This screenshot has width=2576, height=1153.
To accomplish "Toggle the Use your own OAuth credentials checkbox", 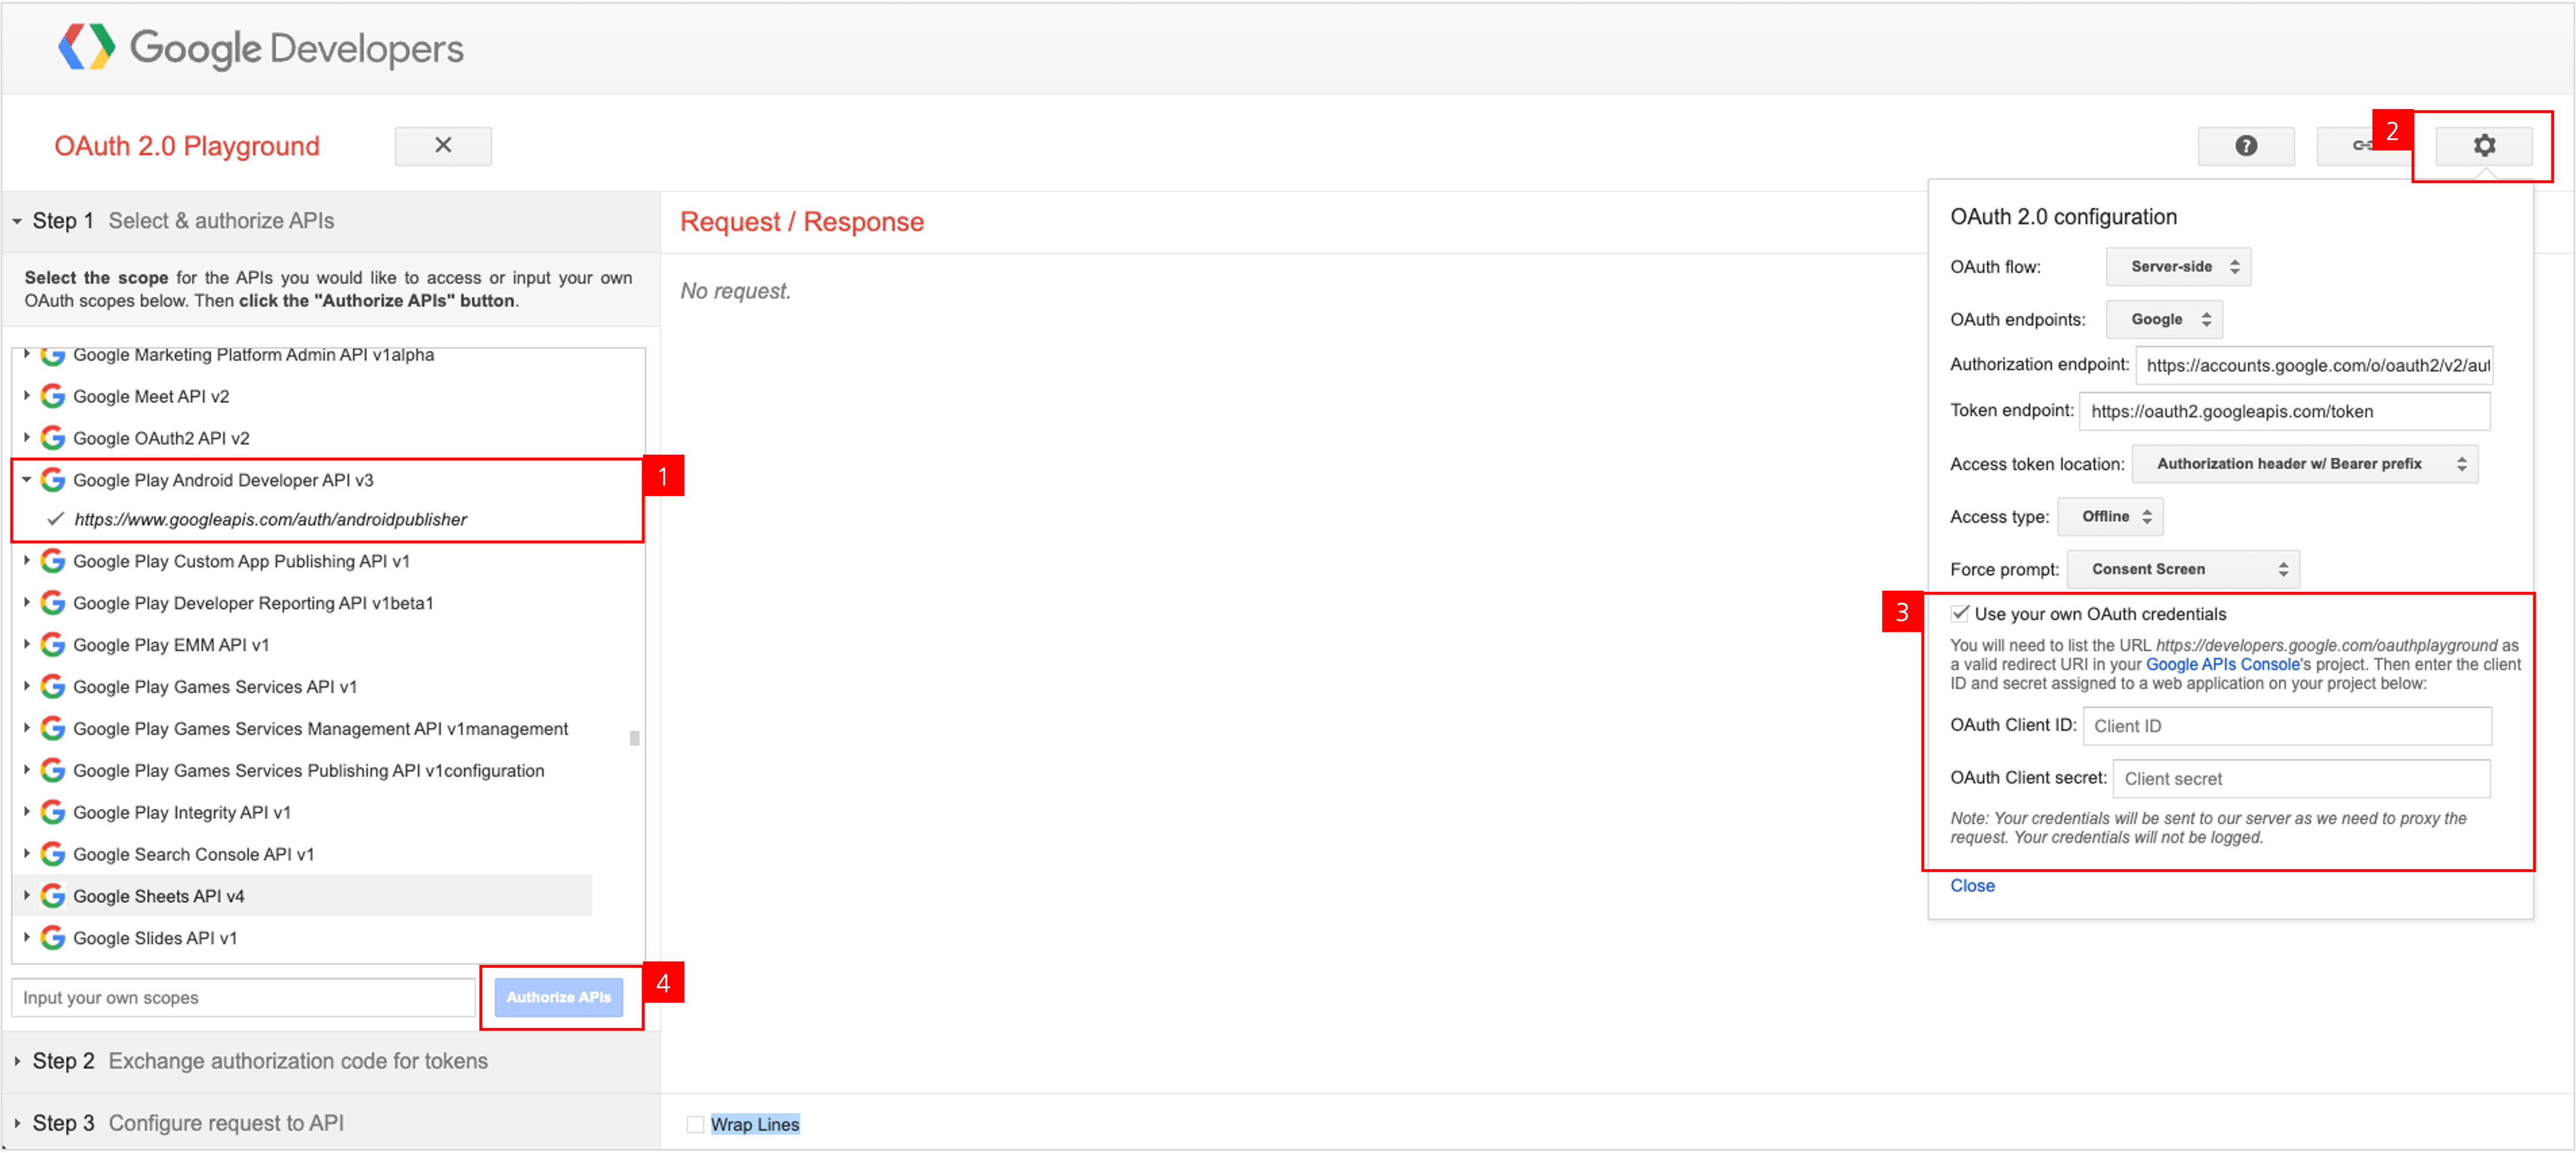I will pos(1960,614).
